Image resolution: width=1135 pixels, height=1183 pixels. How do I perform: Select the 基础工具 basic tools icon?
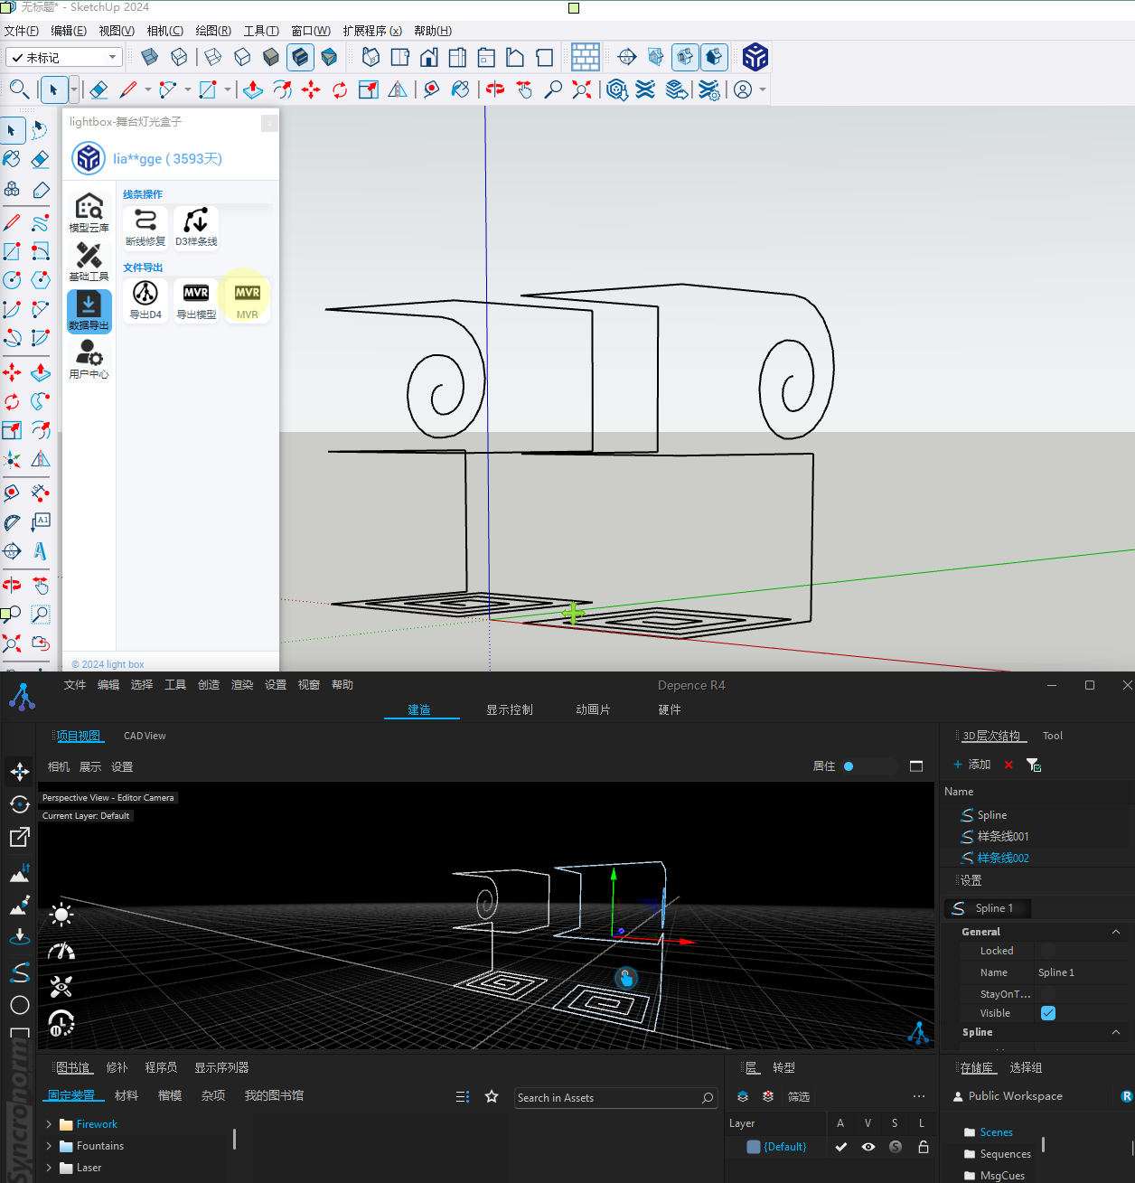tap(89, 261)
